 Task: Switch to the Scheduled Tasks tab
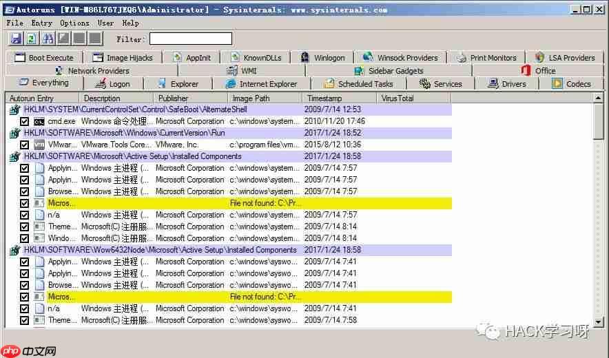(x=358, y=84)
